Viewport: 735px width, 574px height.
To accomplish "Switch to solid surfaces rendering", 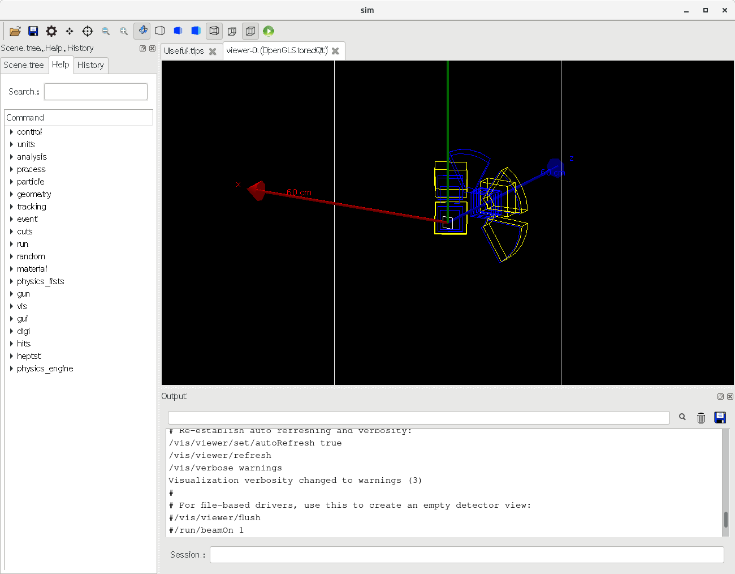I will pyautogui.click(x=196, y=31).
